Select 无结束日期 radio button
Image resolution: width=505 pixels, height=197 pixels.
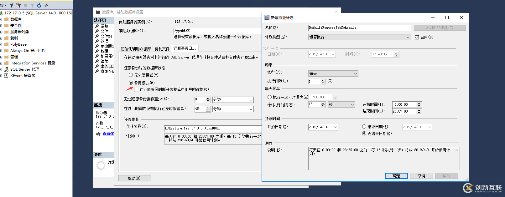click(x=364, y=134)
